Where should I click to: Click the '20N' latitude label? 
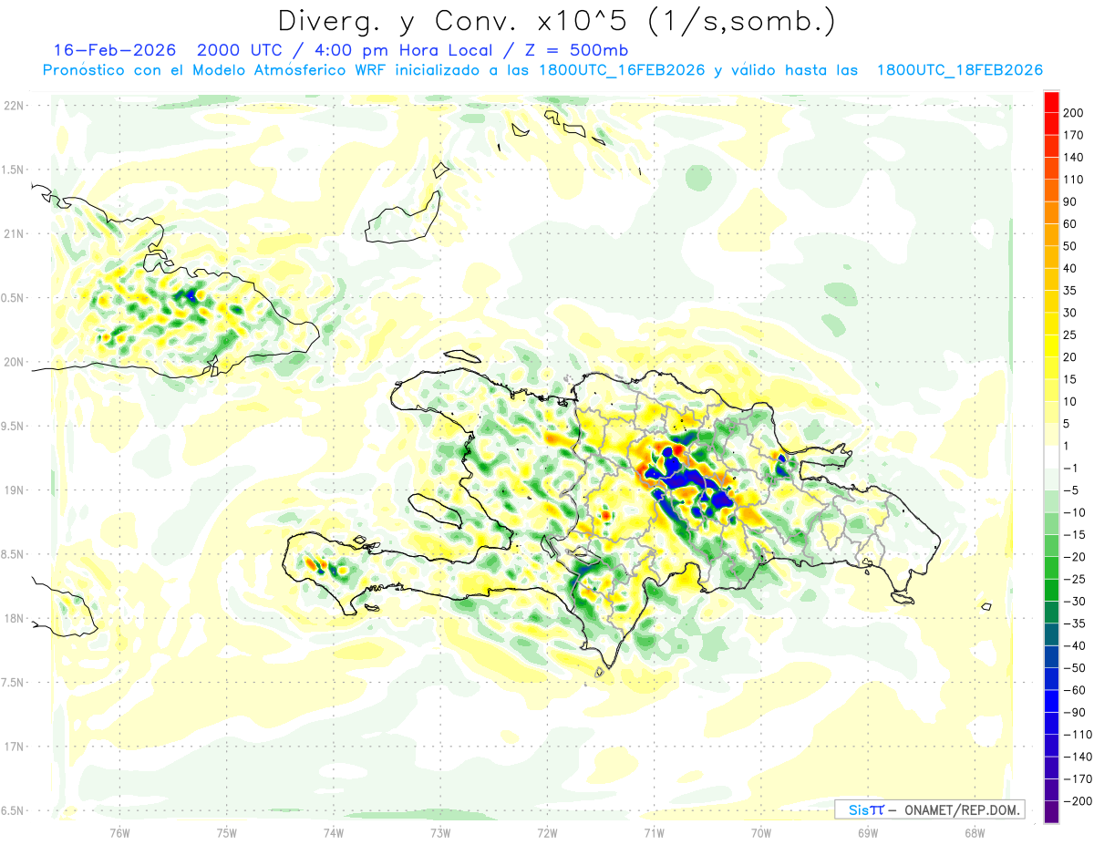tap(14, 362)
